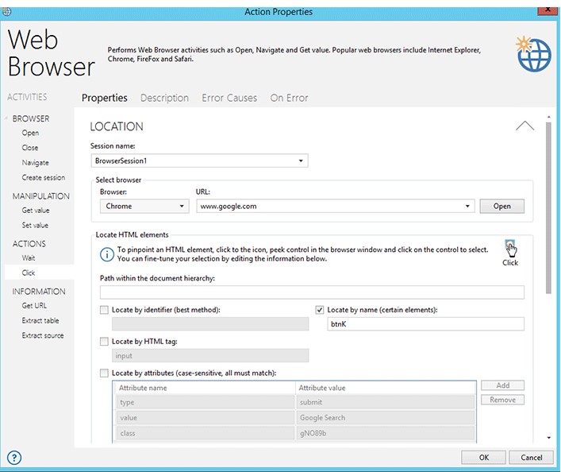561x472 pixels.
Task: Select the Close activity
Action: (30, 148)
